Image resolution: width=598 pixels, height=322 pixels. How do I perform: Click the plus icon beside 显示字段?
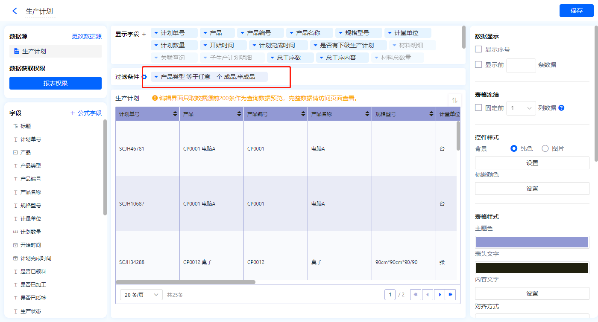point(144,34)
